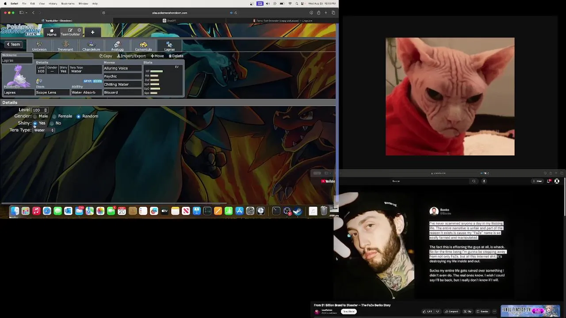Open App Store from the Dock
Screen dimensions: 566x318
(x=239, y=211)
